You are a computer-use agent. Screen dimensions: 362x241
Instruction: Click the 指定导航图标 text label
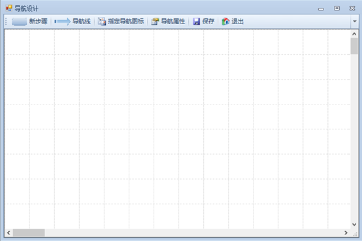pos(125,22)
